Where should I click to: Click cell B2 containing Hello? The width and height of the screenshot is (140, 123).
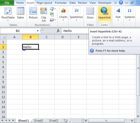point(30,47)
